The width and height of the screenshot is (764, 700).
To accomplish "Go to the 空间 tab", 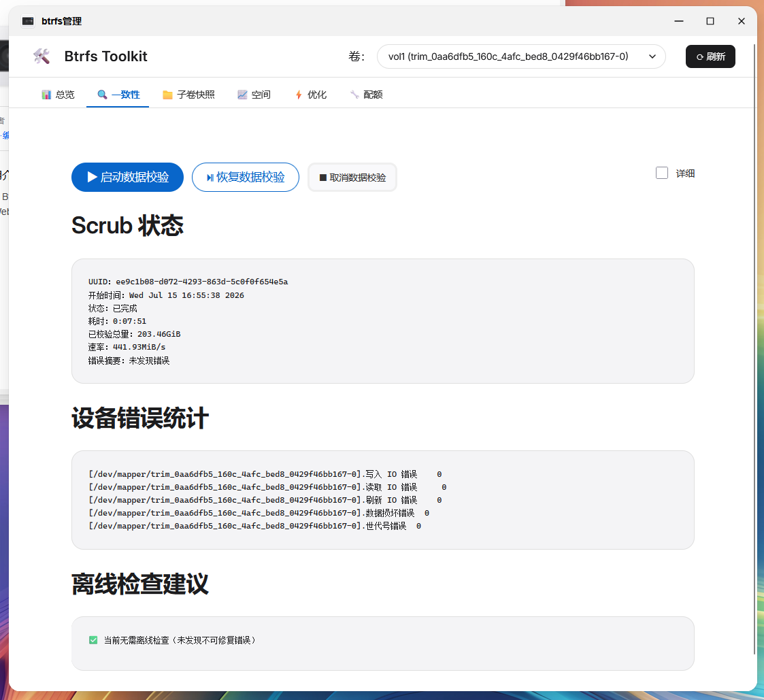I will click(254, 95).
